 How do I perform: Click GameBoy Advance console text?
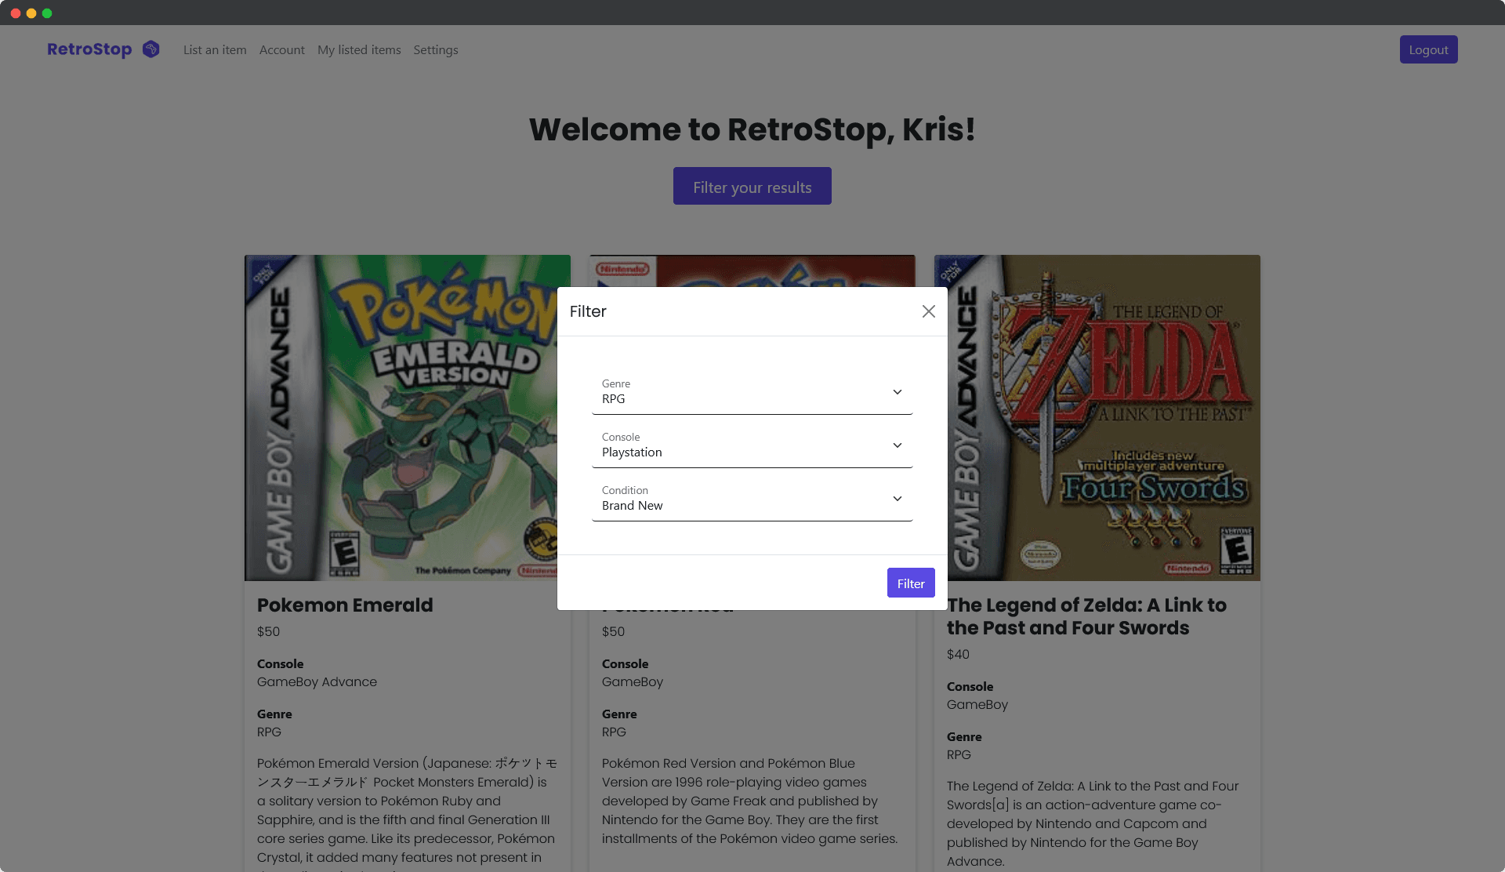[x=317, y=681]
